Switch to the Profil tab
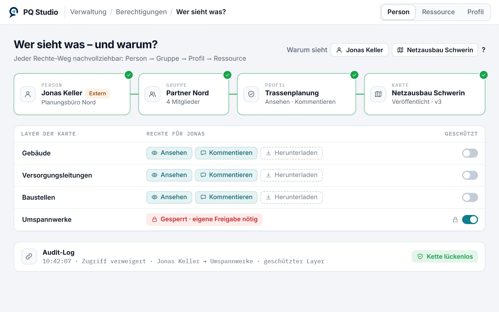 pos(475,12)
